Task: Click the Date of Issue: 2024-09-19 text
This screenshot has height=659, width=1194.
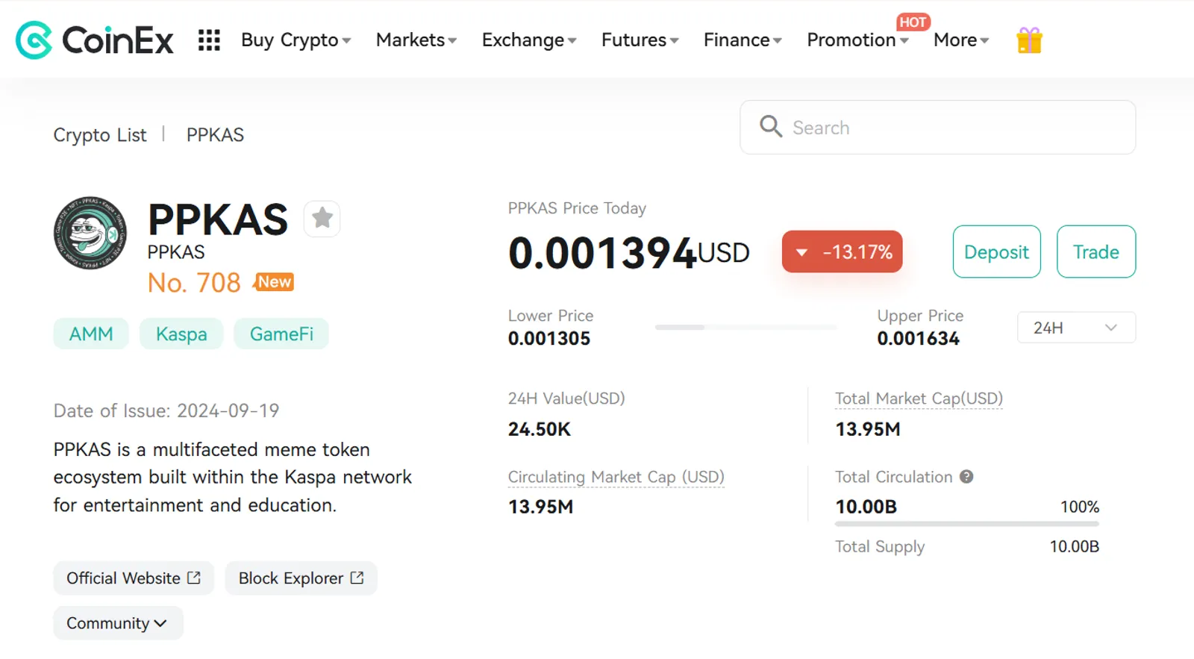Action: [166, 410]
